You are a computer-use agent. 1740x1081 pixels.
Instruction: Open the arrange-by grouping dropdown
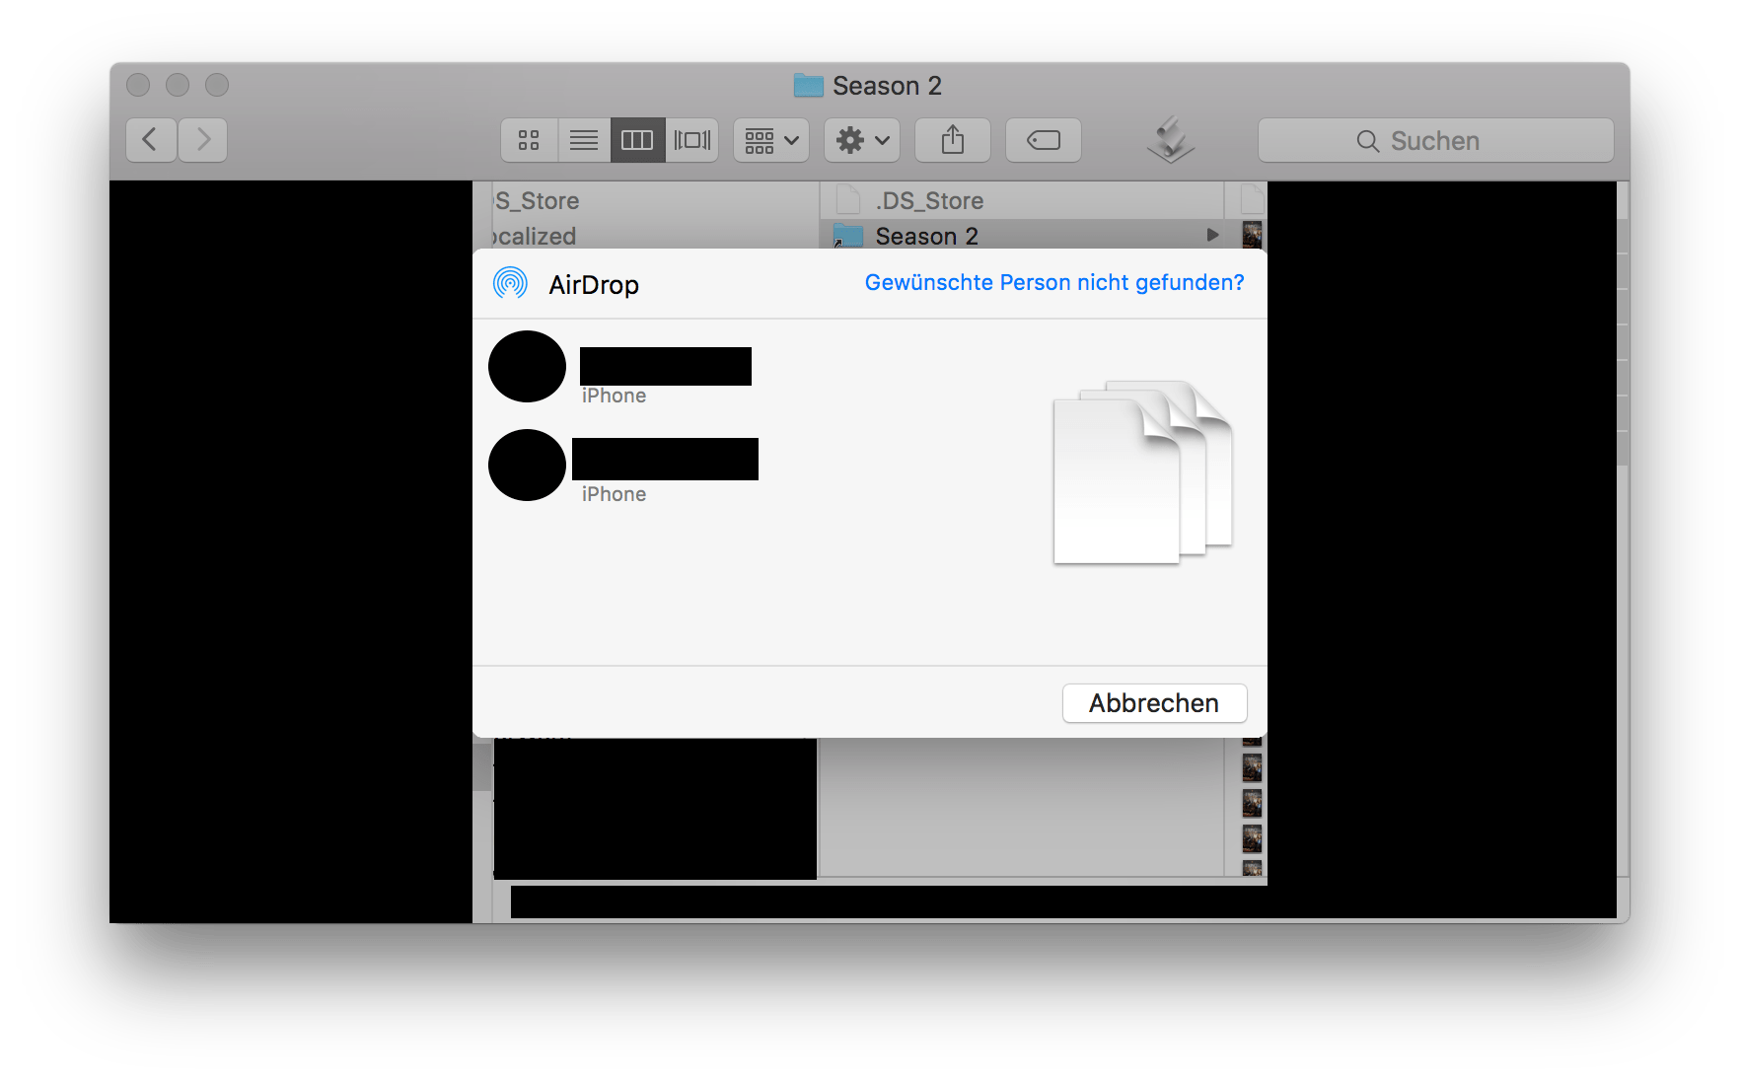pyautogui.click(x=771, y=140)
